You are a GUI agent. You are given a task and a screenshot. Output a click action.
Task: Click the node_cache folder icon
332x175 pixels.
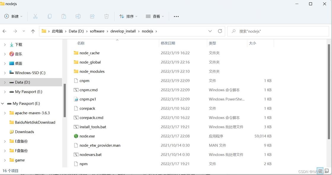tap(76, 53)
